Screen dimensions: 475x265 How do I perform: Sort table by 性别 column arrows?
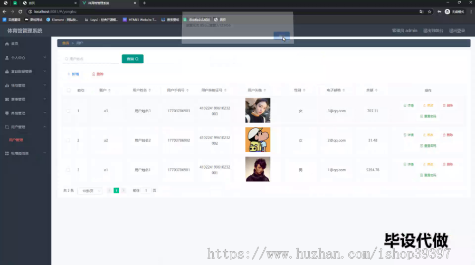(x=304, y=90)
